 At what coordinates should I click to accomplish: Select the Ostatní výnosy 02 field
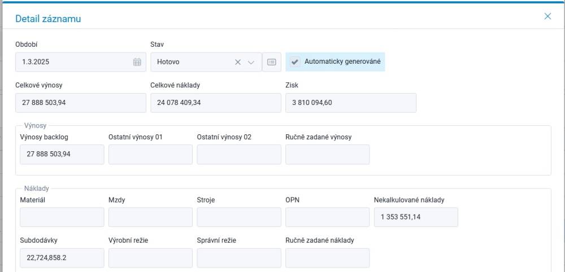pyautogui.click(x=239, y=155)
